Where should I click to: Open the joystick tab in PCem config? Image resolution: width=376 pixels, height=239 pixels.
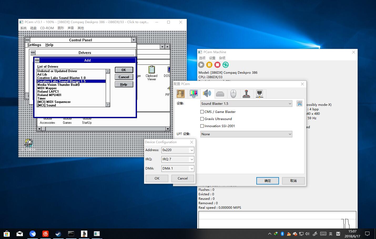(x=246, y=94)
